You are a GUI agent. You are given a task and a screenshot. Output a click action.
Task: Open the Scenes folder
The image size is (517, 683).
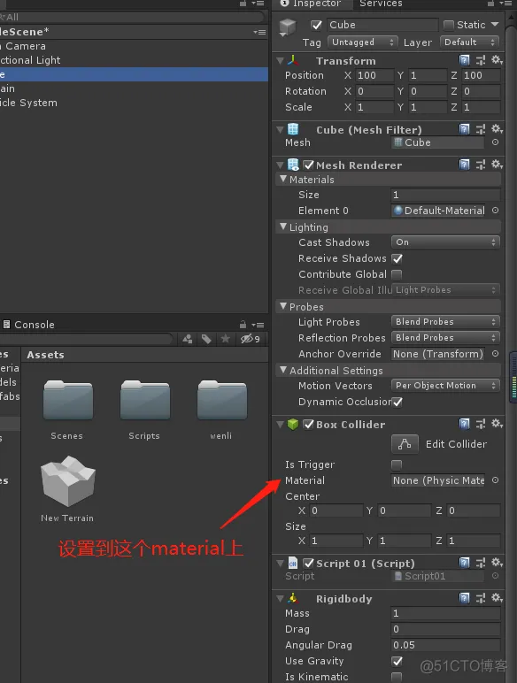tap(67, 410)
